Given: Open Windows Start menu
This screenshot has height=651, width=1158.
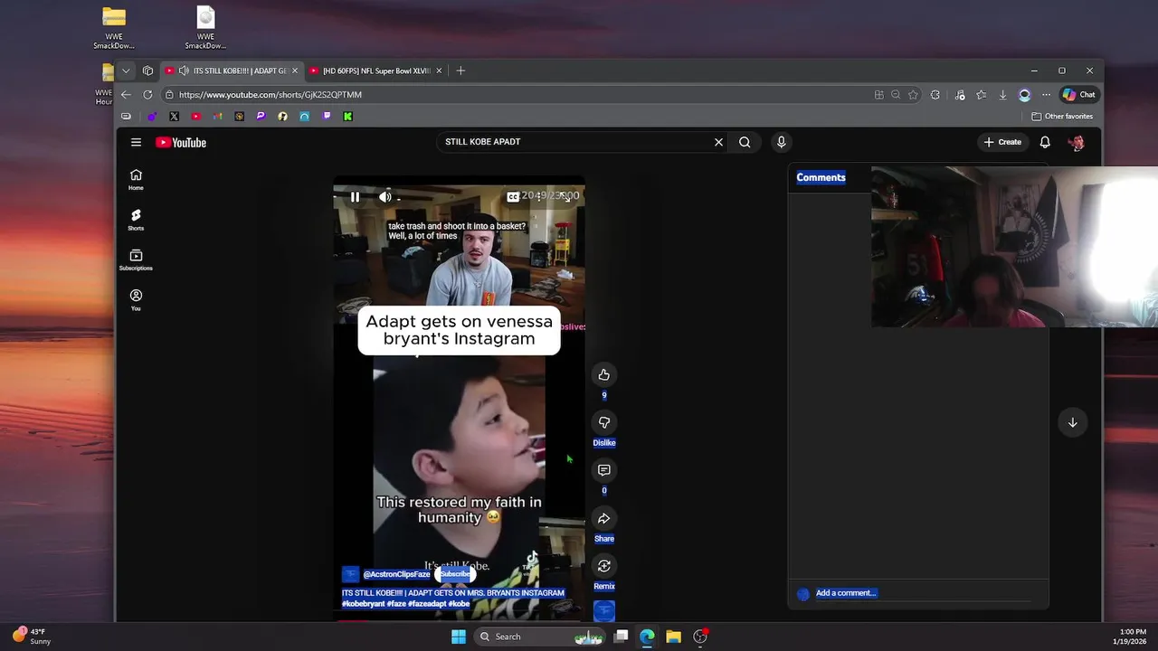Looking at the screenshot, I should point(459,637).
